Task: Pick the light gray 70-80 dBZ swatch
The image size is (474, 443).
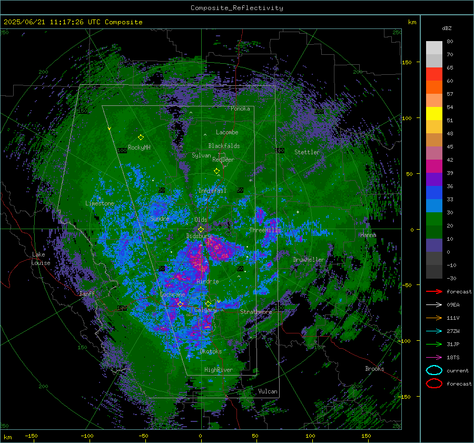Action: pos(434,48)
